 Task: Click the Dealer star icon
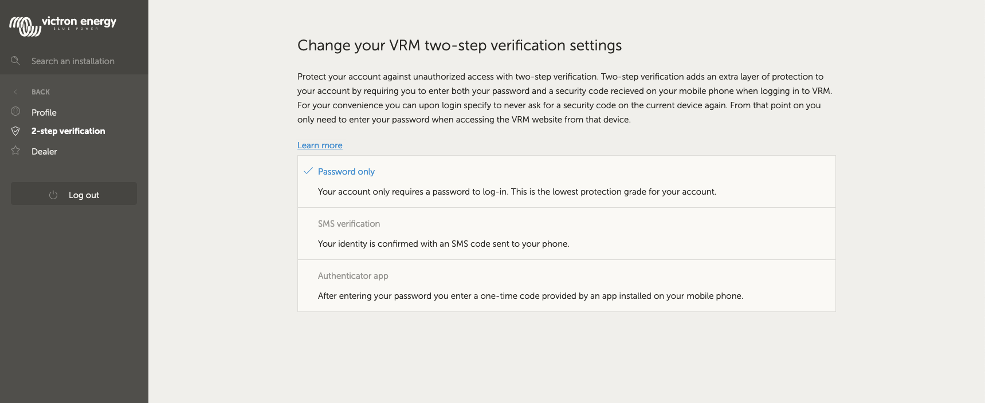[x=15, y=151]
